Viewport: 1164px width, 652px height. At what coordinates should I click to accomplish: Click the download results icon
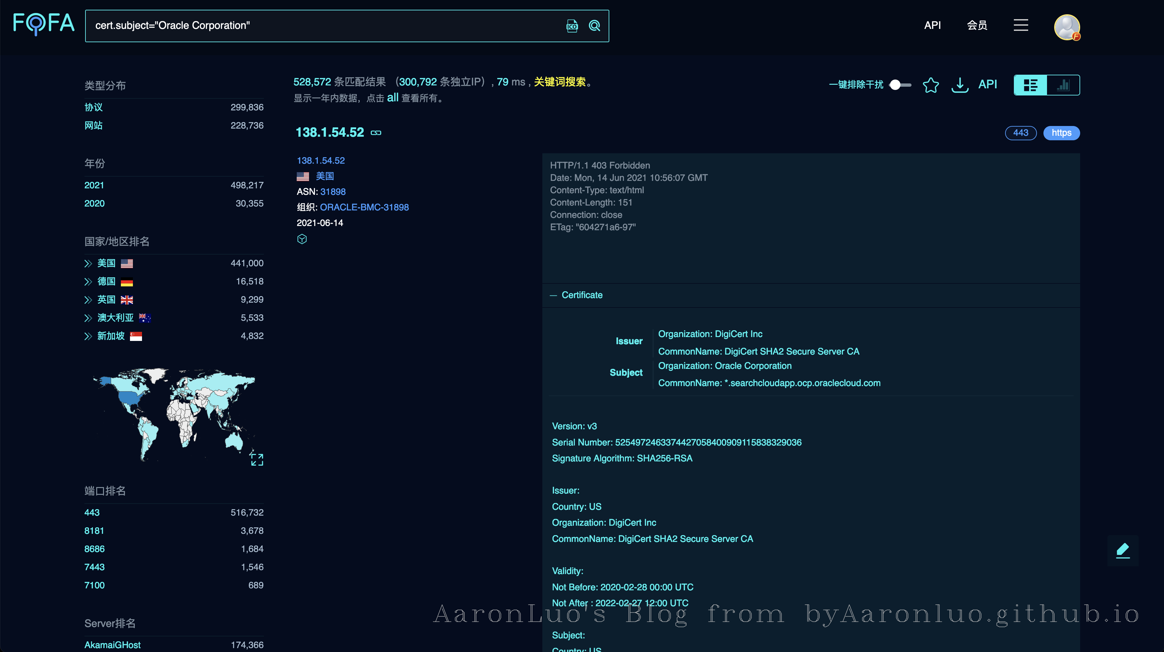960,85
